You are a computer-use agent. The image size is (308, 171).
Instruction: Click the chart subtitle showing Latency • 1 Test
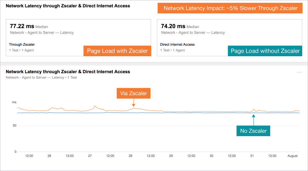click(x=41, y=77)
